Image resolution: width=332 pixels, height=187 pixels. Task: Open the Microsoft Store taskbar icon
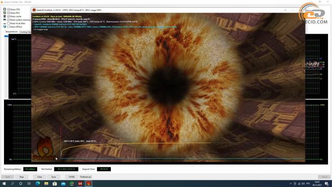point(54,183)
